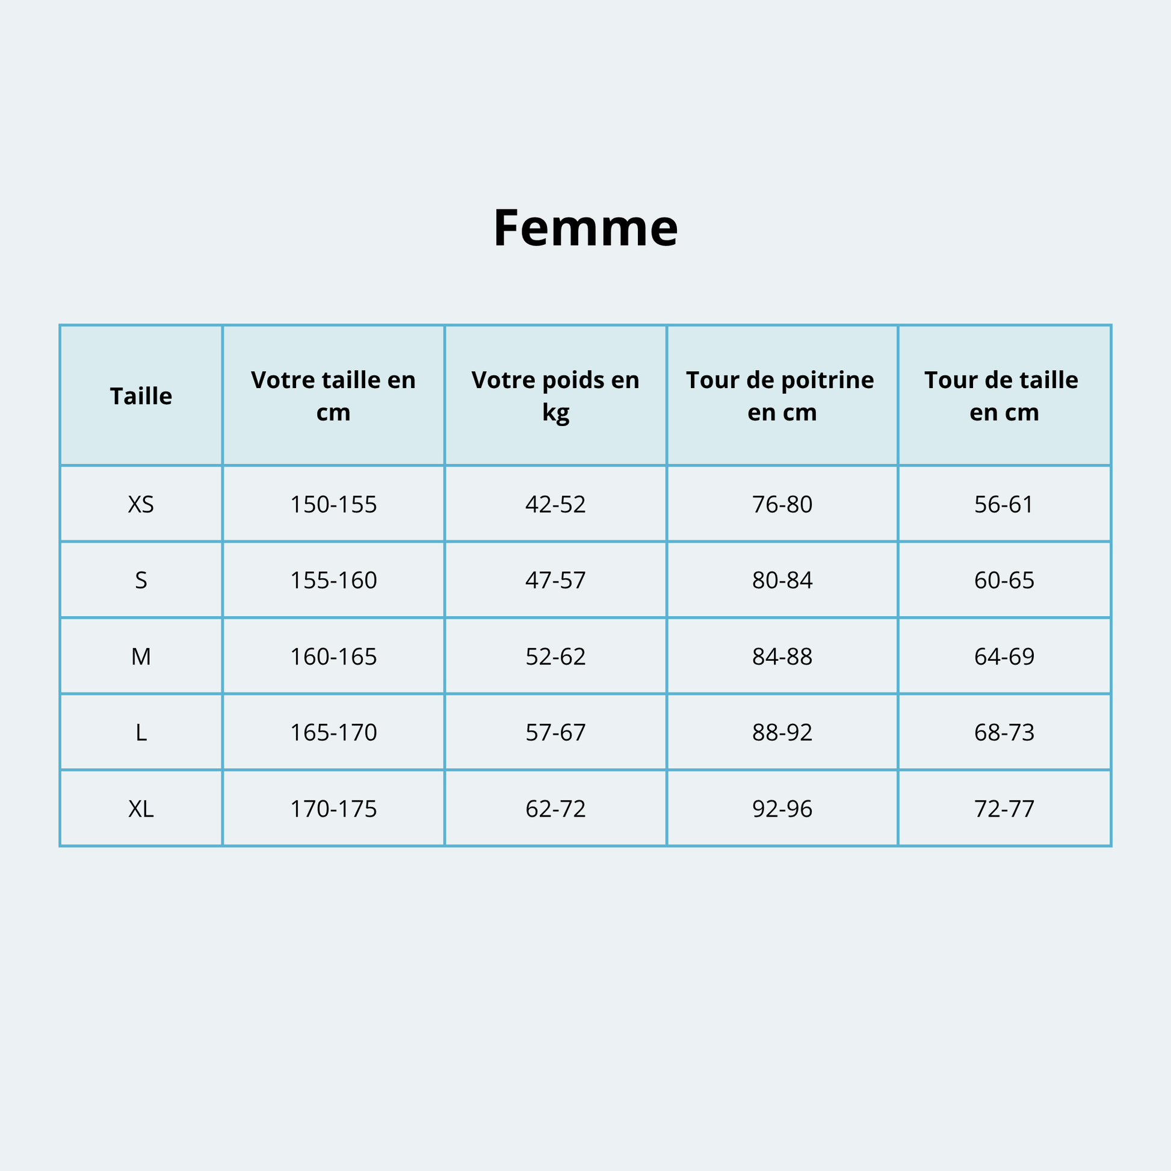Click the XS size row label
This screenshot has width=1171, height=1171.
[141, 504]
